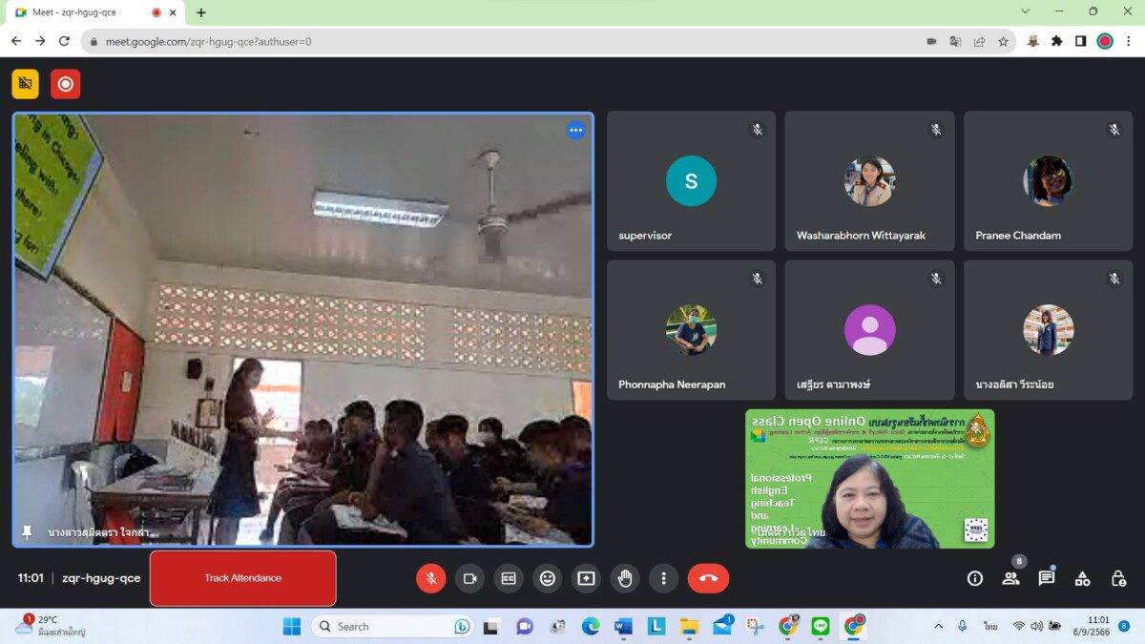Open Windows Start menu
This screenshot has width=1145, height=644.
click(292, 626)
